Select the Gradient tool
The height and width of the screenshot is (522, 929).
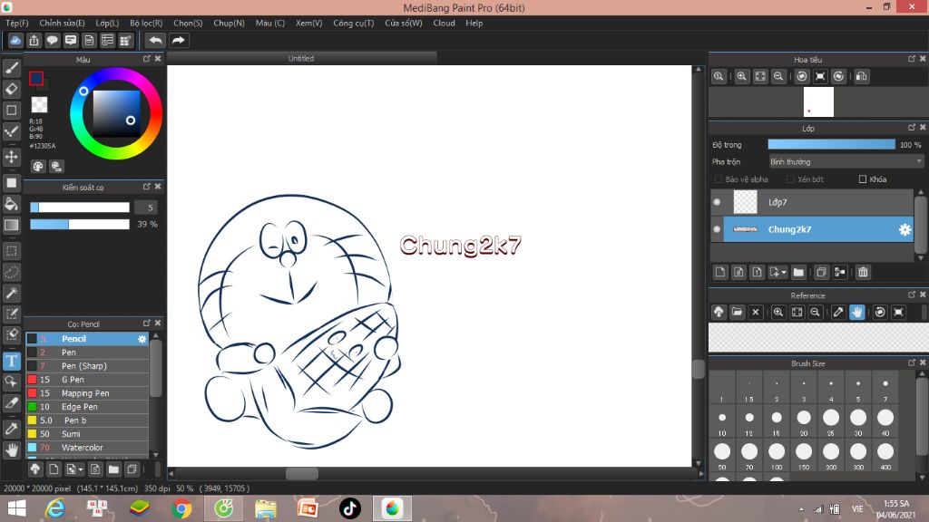(11, 225)
